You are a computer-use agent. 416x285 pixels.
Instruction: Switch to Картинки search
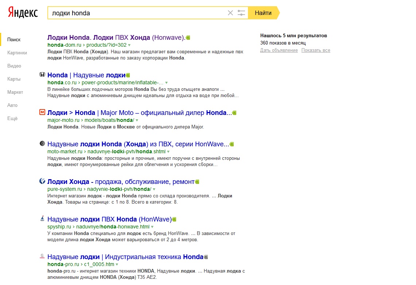pos(17,53)
